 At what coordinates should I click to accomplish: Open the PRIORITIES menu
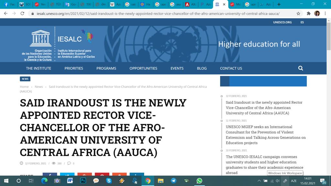tap(74, 68)
